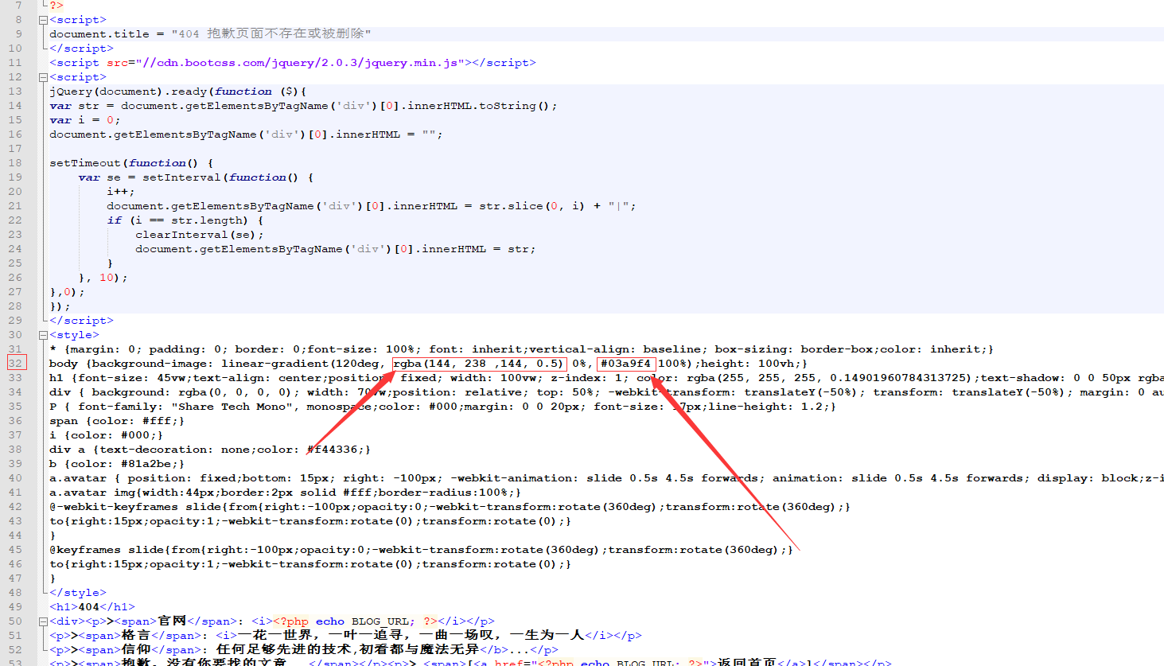Screen dimensions: 1164x666
Task: Click the i++; statement
Action: pos(121,192)
